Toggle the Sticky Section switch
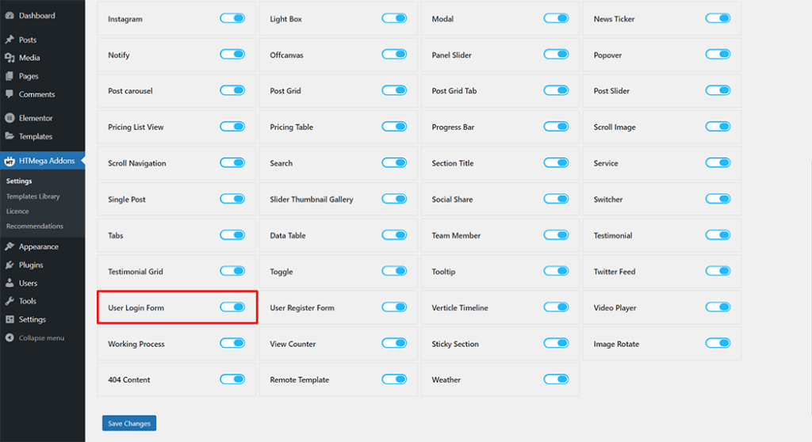Image resolution: width=812 pixels, height=442 pixels. pos(556,343)
